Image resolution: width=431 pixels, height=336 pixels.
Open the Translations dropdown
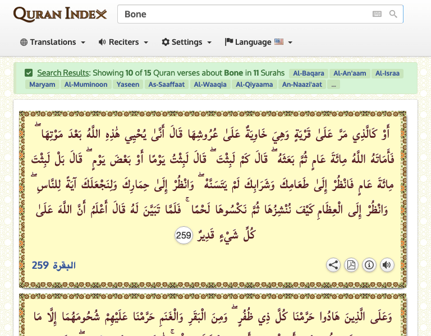click(53, 42)
